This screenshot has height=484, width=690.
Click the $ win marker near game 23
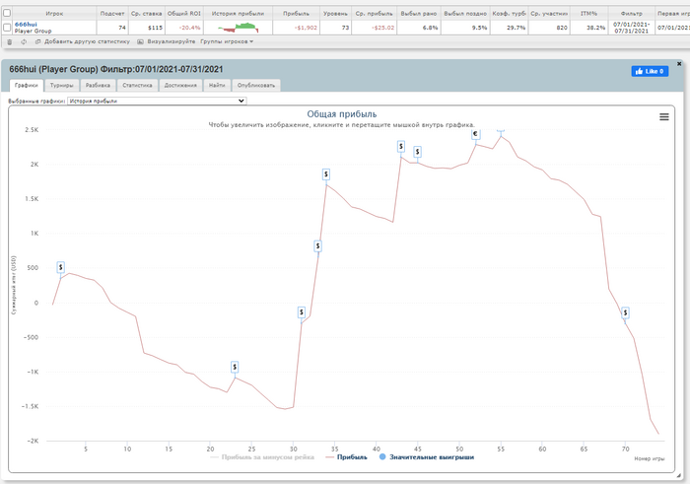tap(235, 367)
